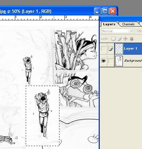Click the paintbrush indicator beside Layer 1
Image resolution: width=142 pixels, height=149 pixels.
pos(111,49)
